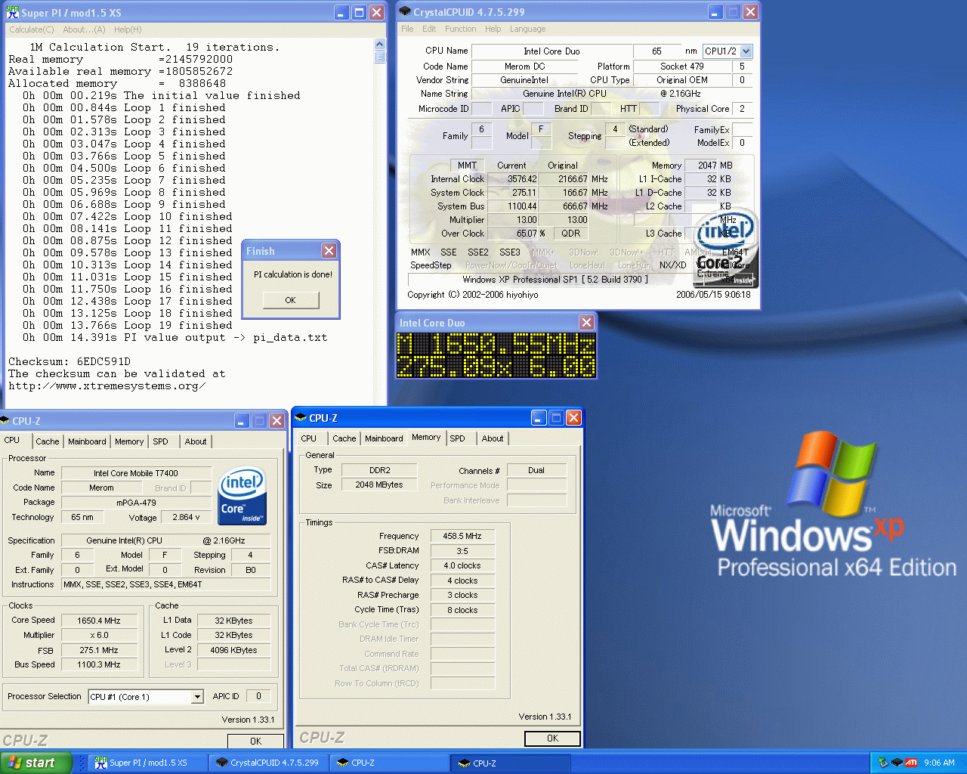Screen dimensions: 967x774
Task: Click the Intel Core 2 Extreme logo badge
Action: [725, 249]
